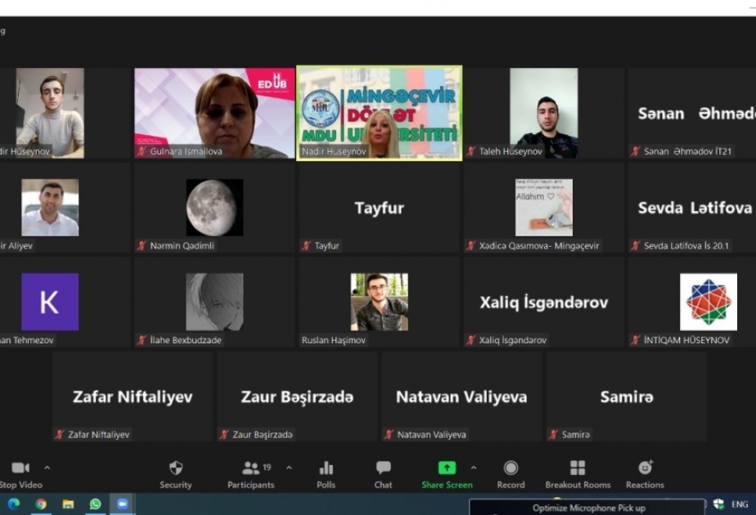Select the highlighted Nadir Huseynov video tile
The image size is (756, 515).
click(380, 113)
